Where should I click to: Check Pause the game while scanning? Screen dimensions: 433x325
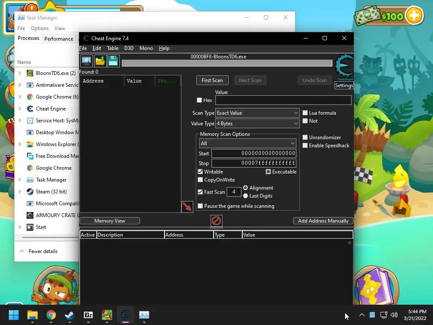[200, 206]
